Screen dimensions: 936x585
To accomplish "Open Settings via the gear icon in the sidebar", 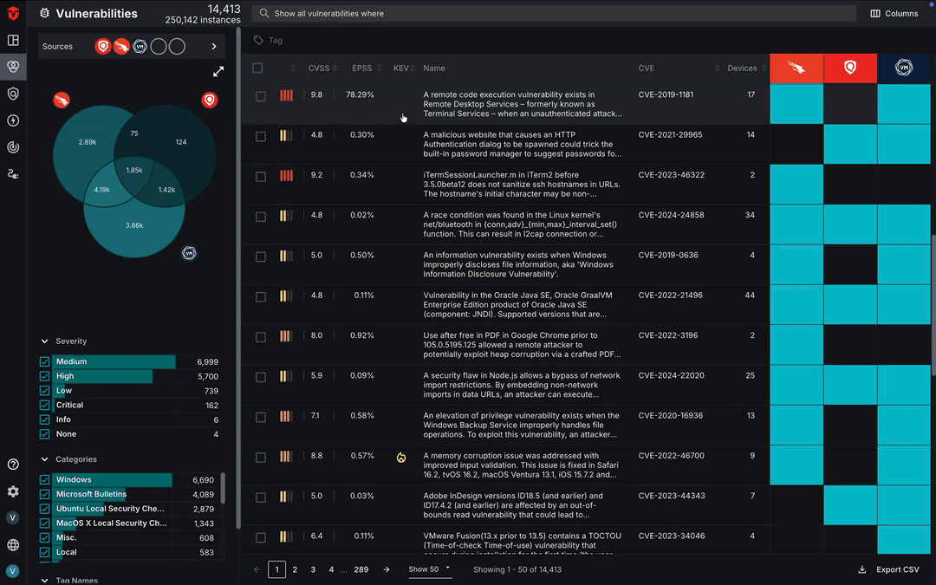I will pyautogui.click(x=13, y=491).
